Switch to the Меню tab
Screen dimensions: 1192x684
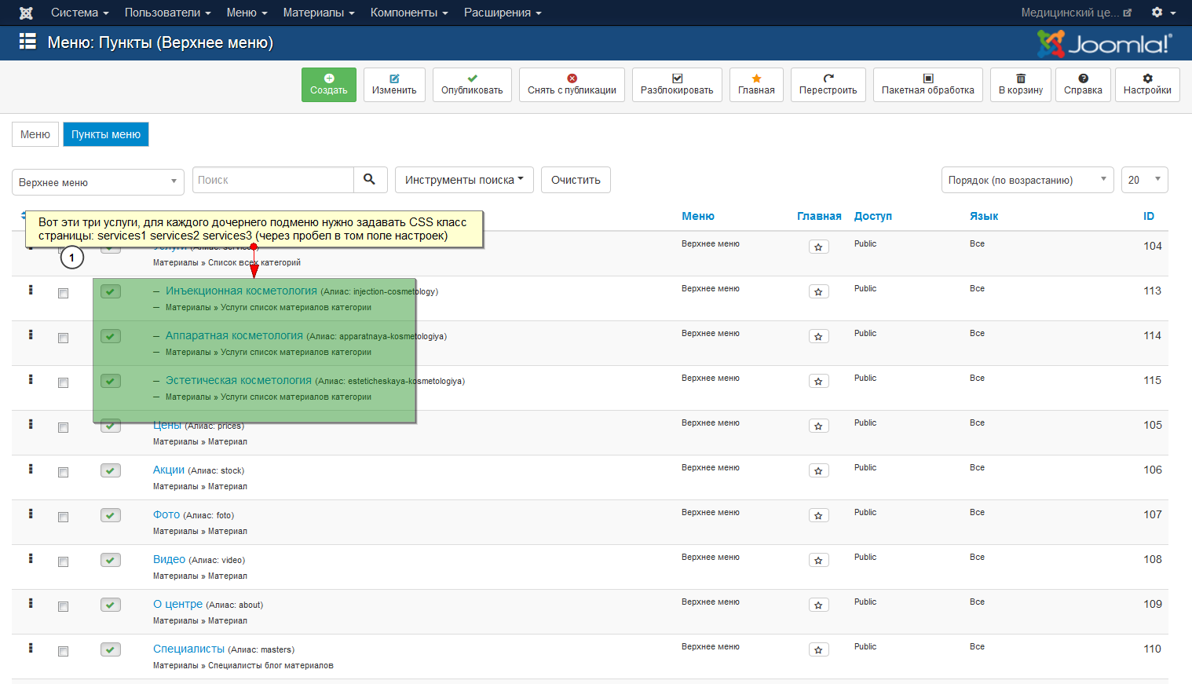pos(35,134)
